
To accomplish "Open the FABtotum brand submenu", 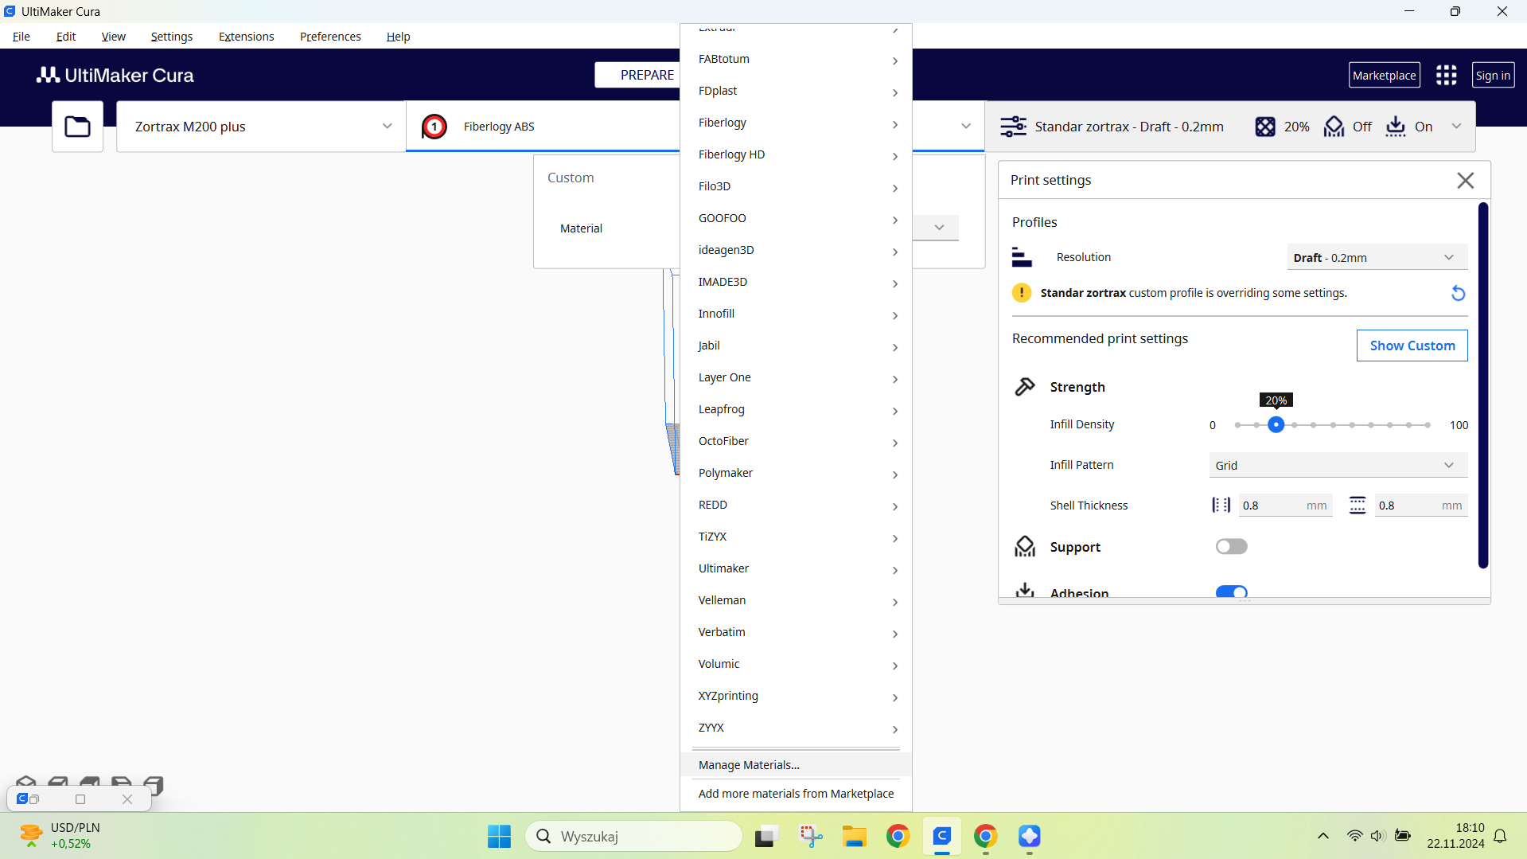I will [x=797, y=59].
